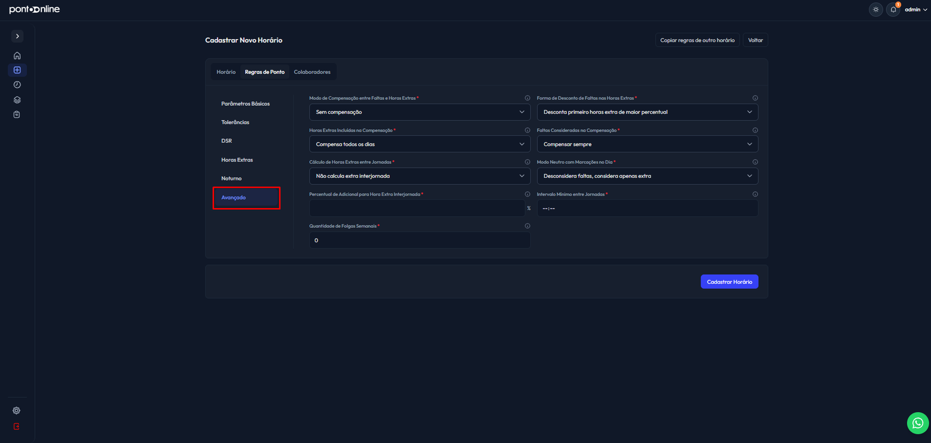Click the pontoonline logo

click(x=34, y=9)
